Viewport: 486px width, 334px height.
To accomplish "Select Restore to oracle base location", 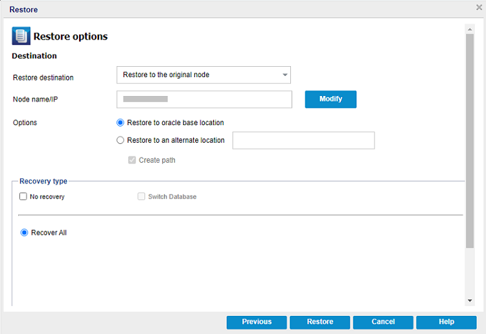I will point(121,123).
